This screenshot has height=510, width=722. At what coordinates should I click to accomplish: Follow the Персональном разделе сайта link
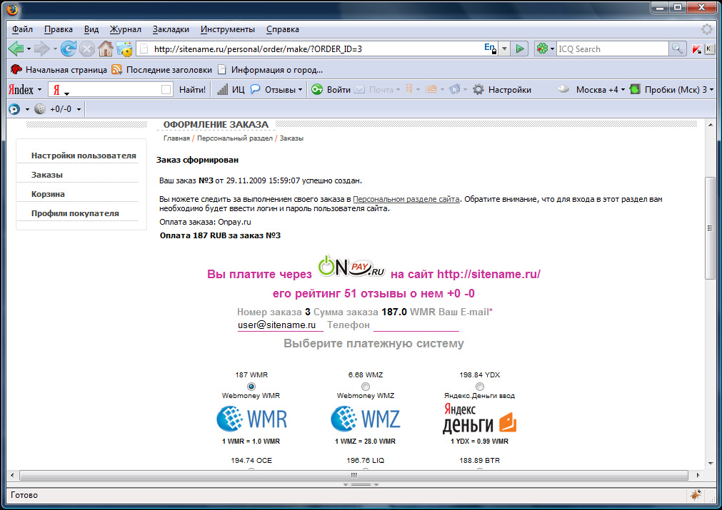point(406,199)
